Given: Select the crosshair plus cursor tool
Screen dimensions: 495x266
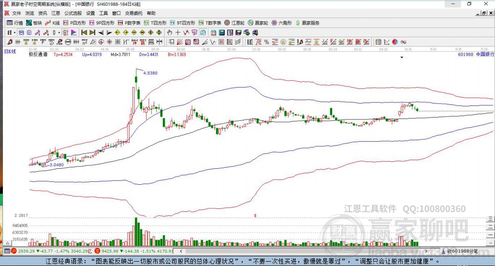Looking at the screenshot, I should click(178, 32).
